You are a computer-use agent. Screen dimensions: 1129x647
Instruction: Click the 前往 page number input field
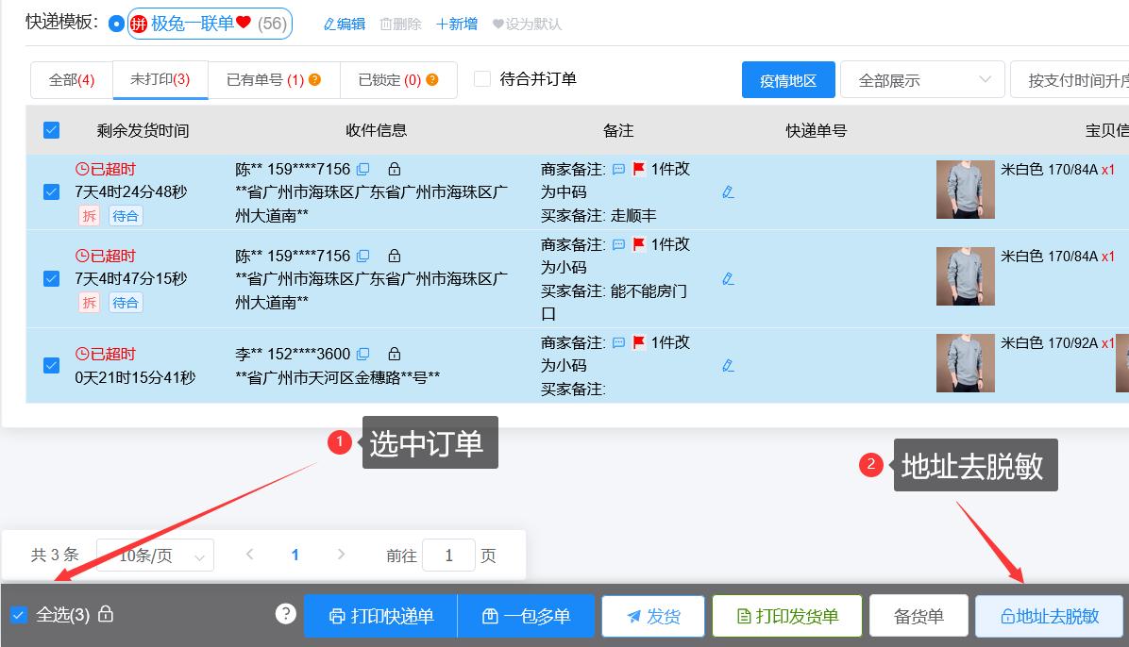pos(448,556)
